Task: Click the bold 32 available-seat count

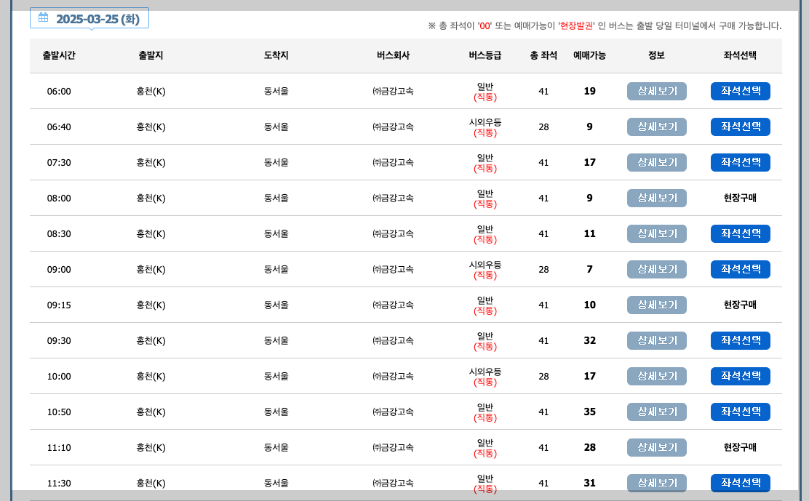Action: tap(589, 340)
